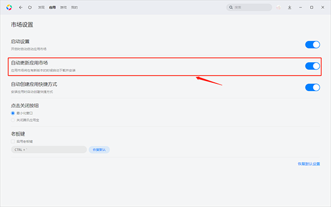The height and width of the screenshot is (207, 331).
Task: Click the CTRL + ` hotkey field
Action: click(49, 150)
